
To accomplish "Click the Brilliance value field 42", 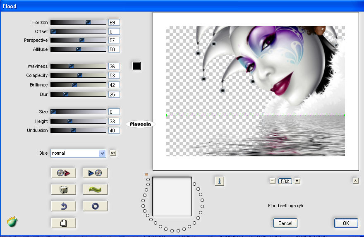I will [x=114, y=85].
